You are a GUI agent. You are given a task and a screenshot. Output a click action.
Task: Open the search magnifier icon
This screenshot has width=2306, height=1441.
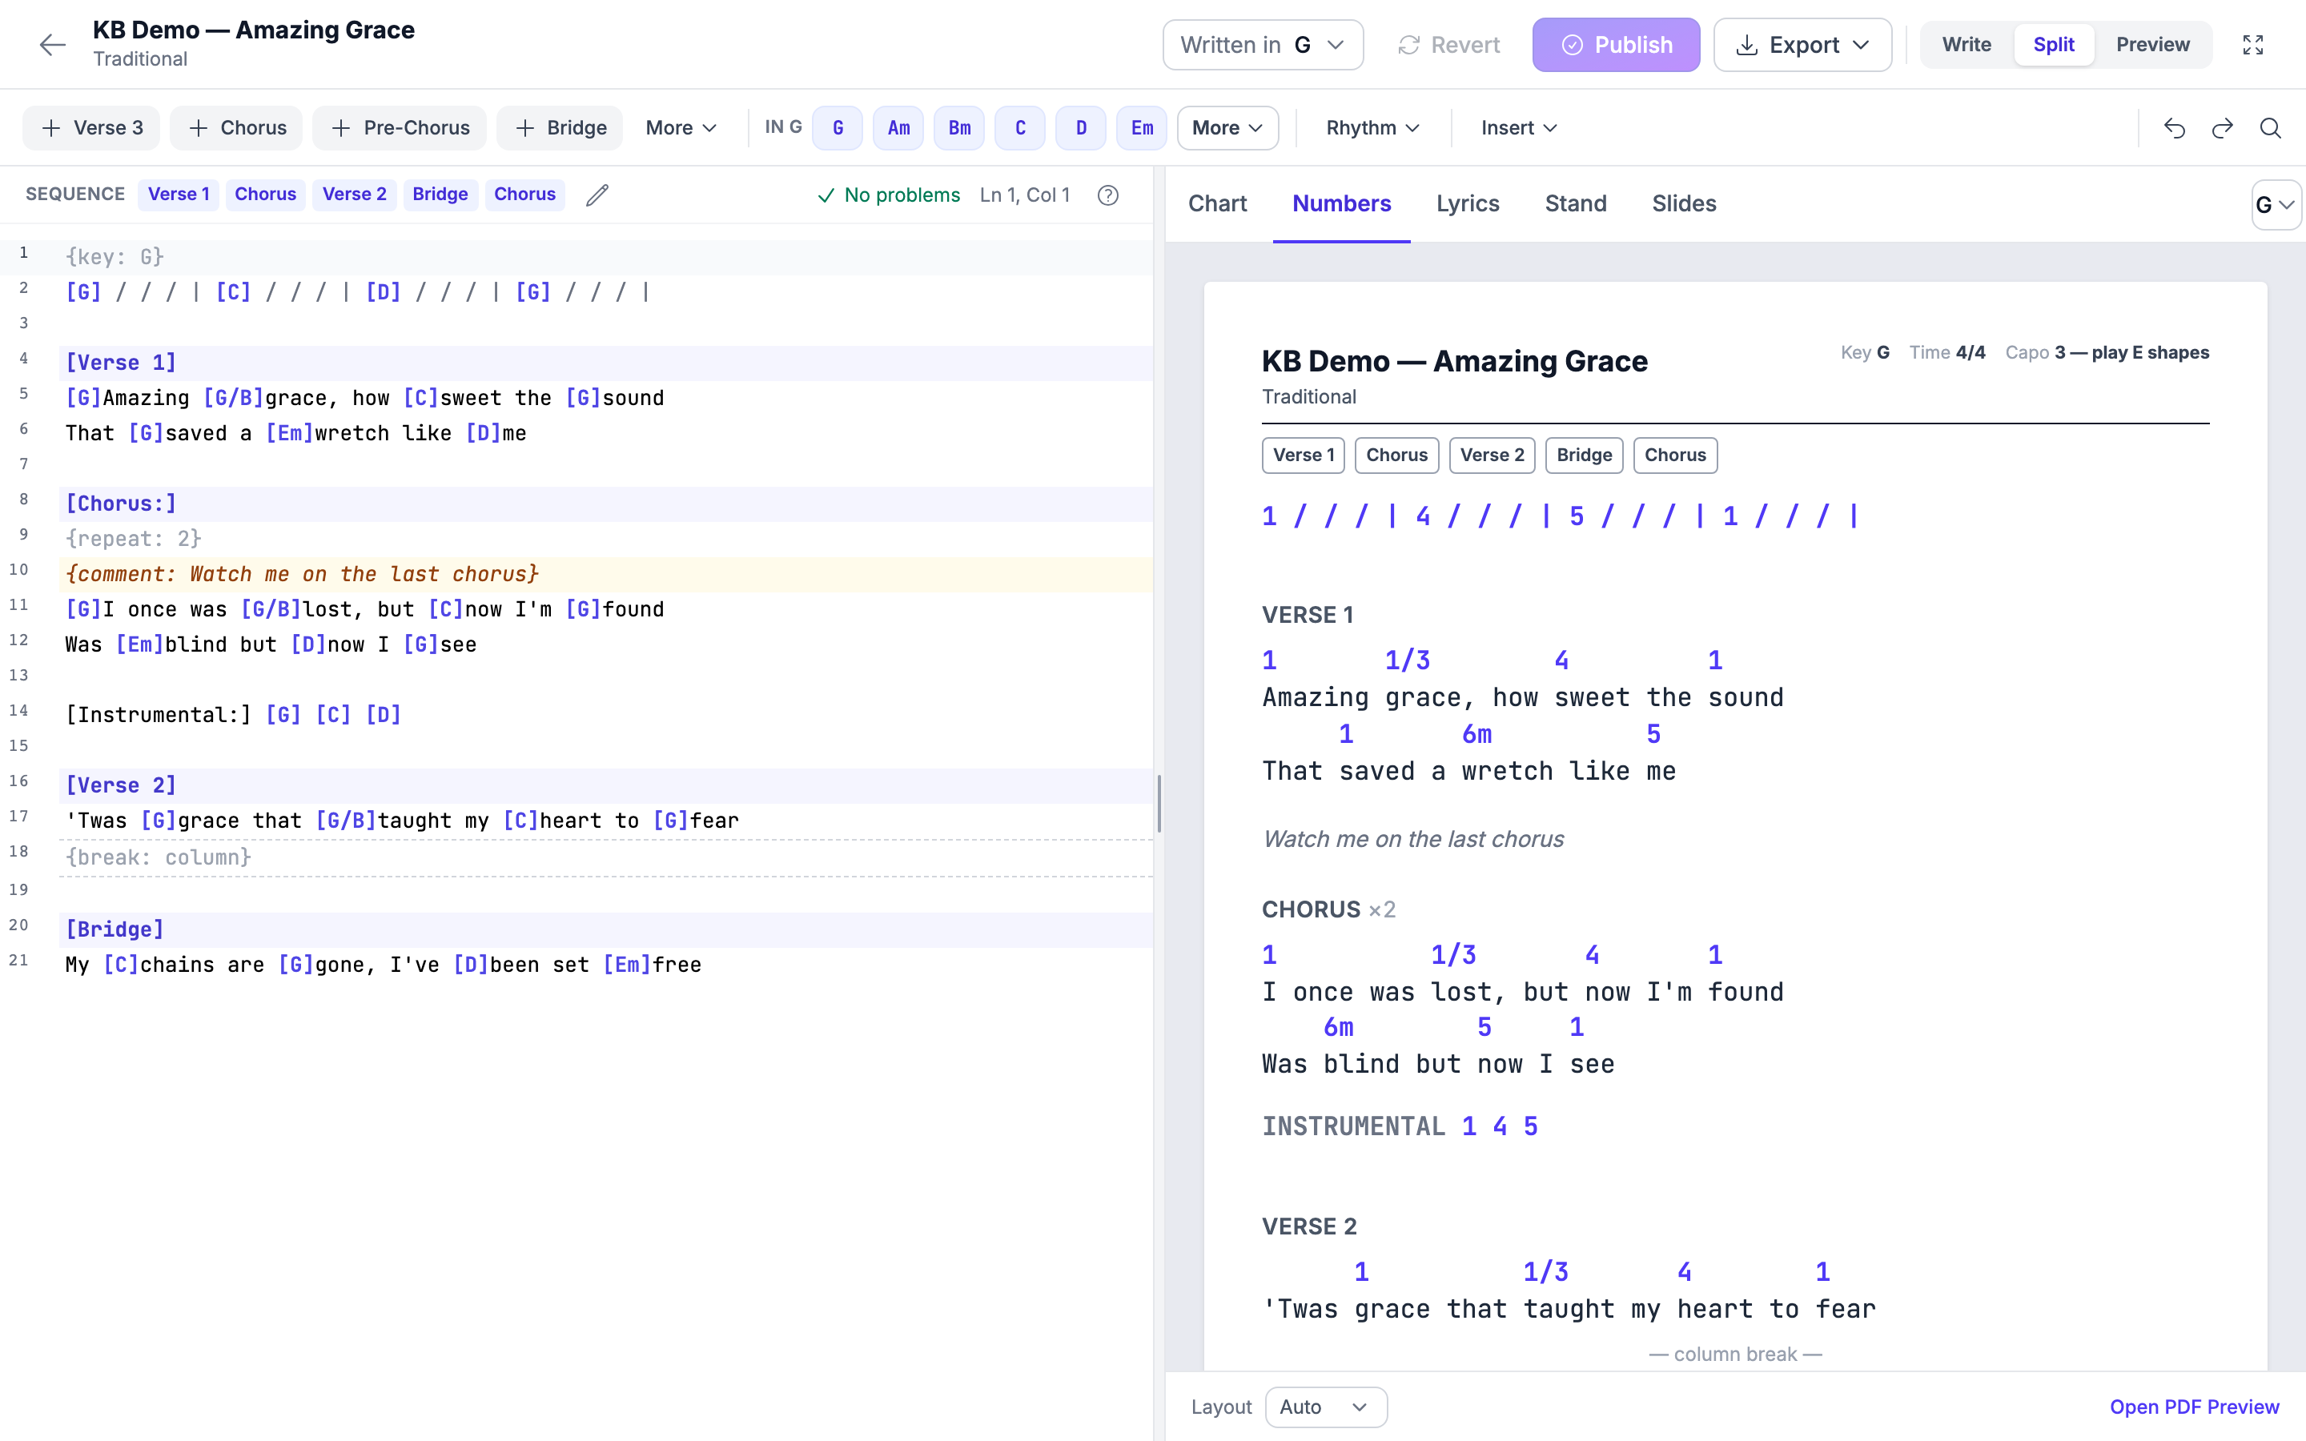coord(2271,128)
